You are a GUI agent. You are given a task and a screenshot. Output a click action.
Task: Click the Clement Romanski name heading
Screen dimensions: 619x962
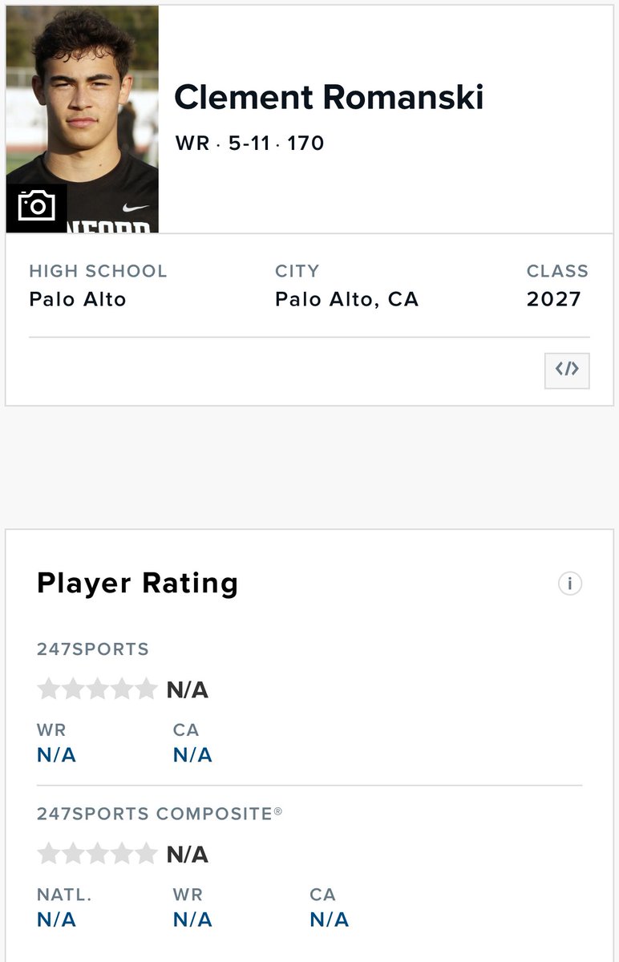329,98
